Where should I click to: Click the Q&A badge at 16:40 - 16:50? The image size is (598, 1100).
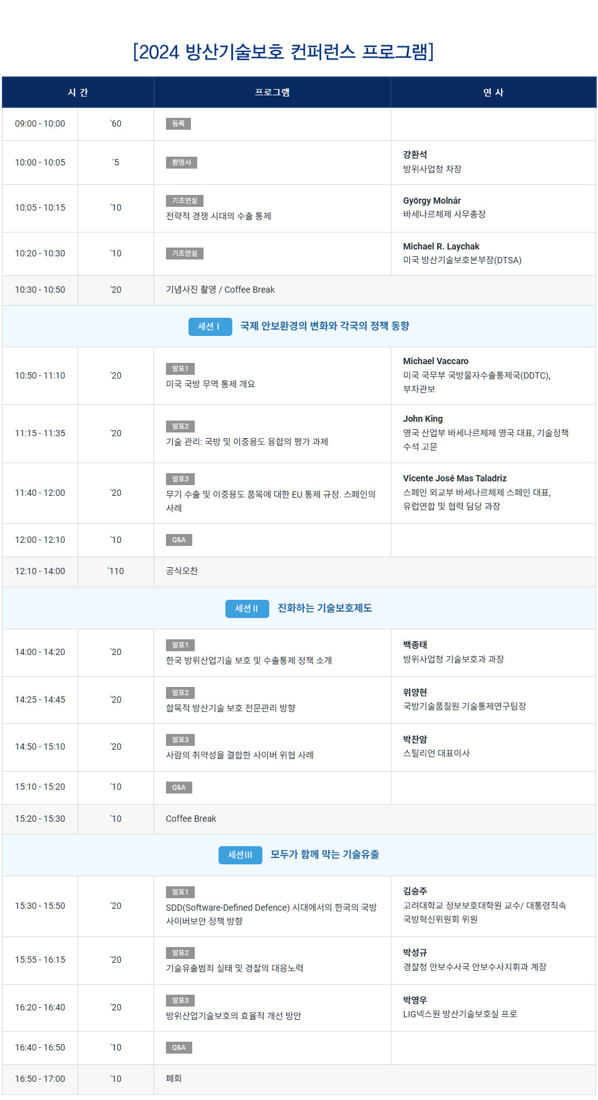click(x=178, y=1047)
